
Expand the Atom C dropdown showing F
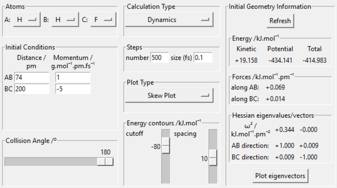click(x=104, y=19)
